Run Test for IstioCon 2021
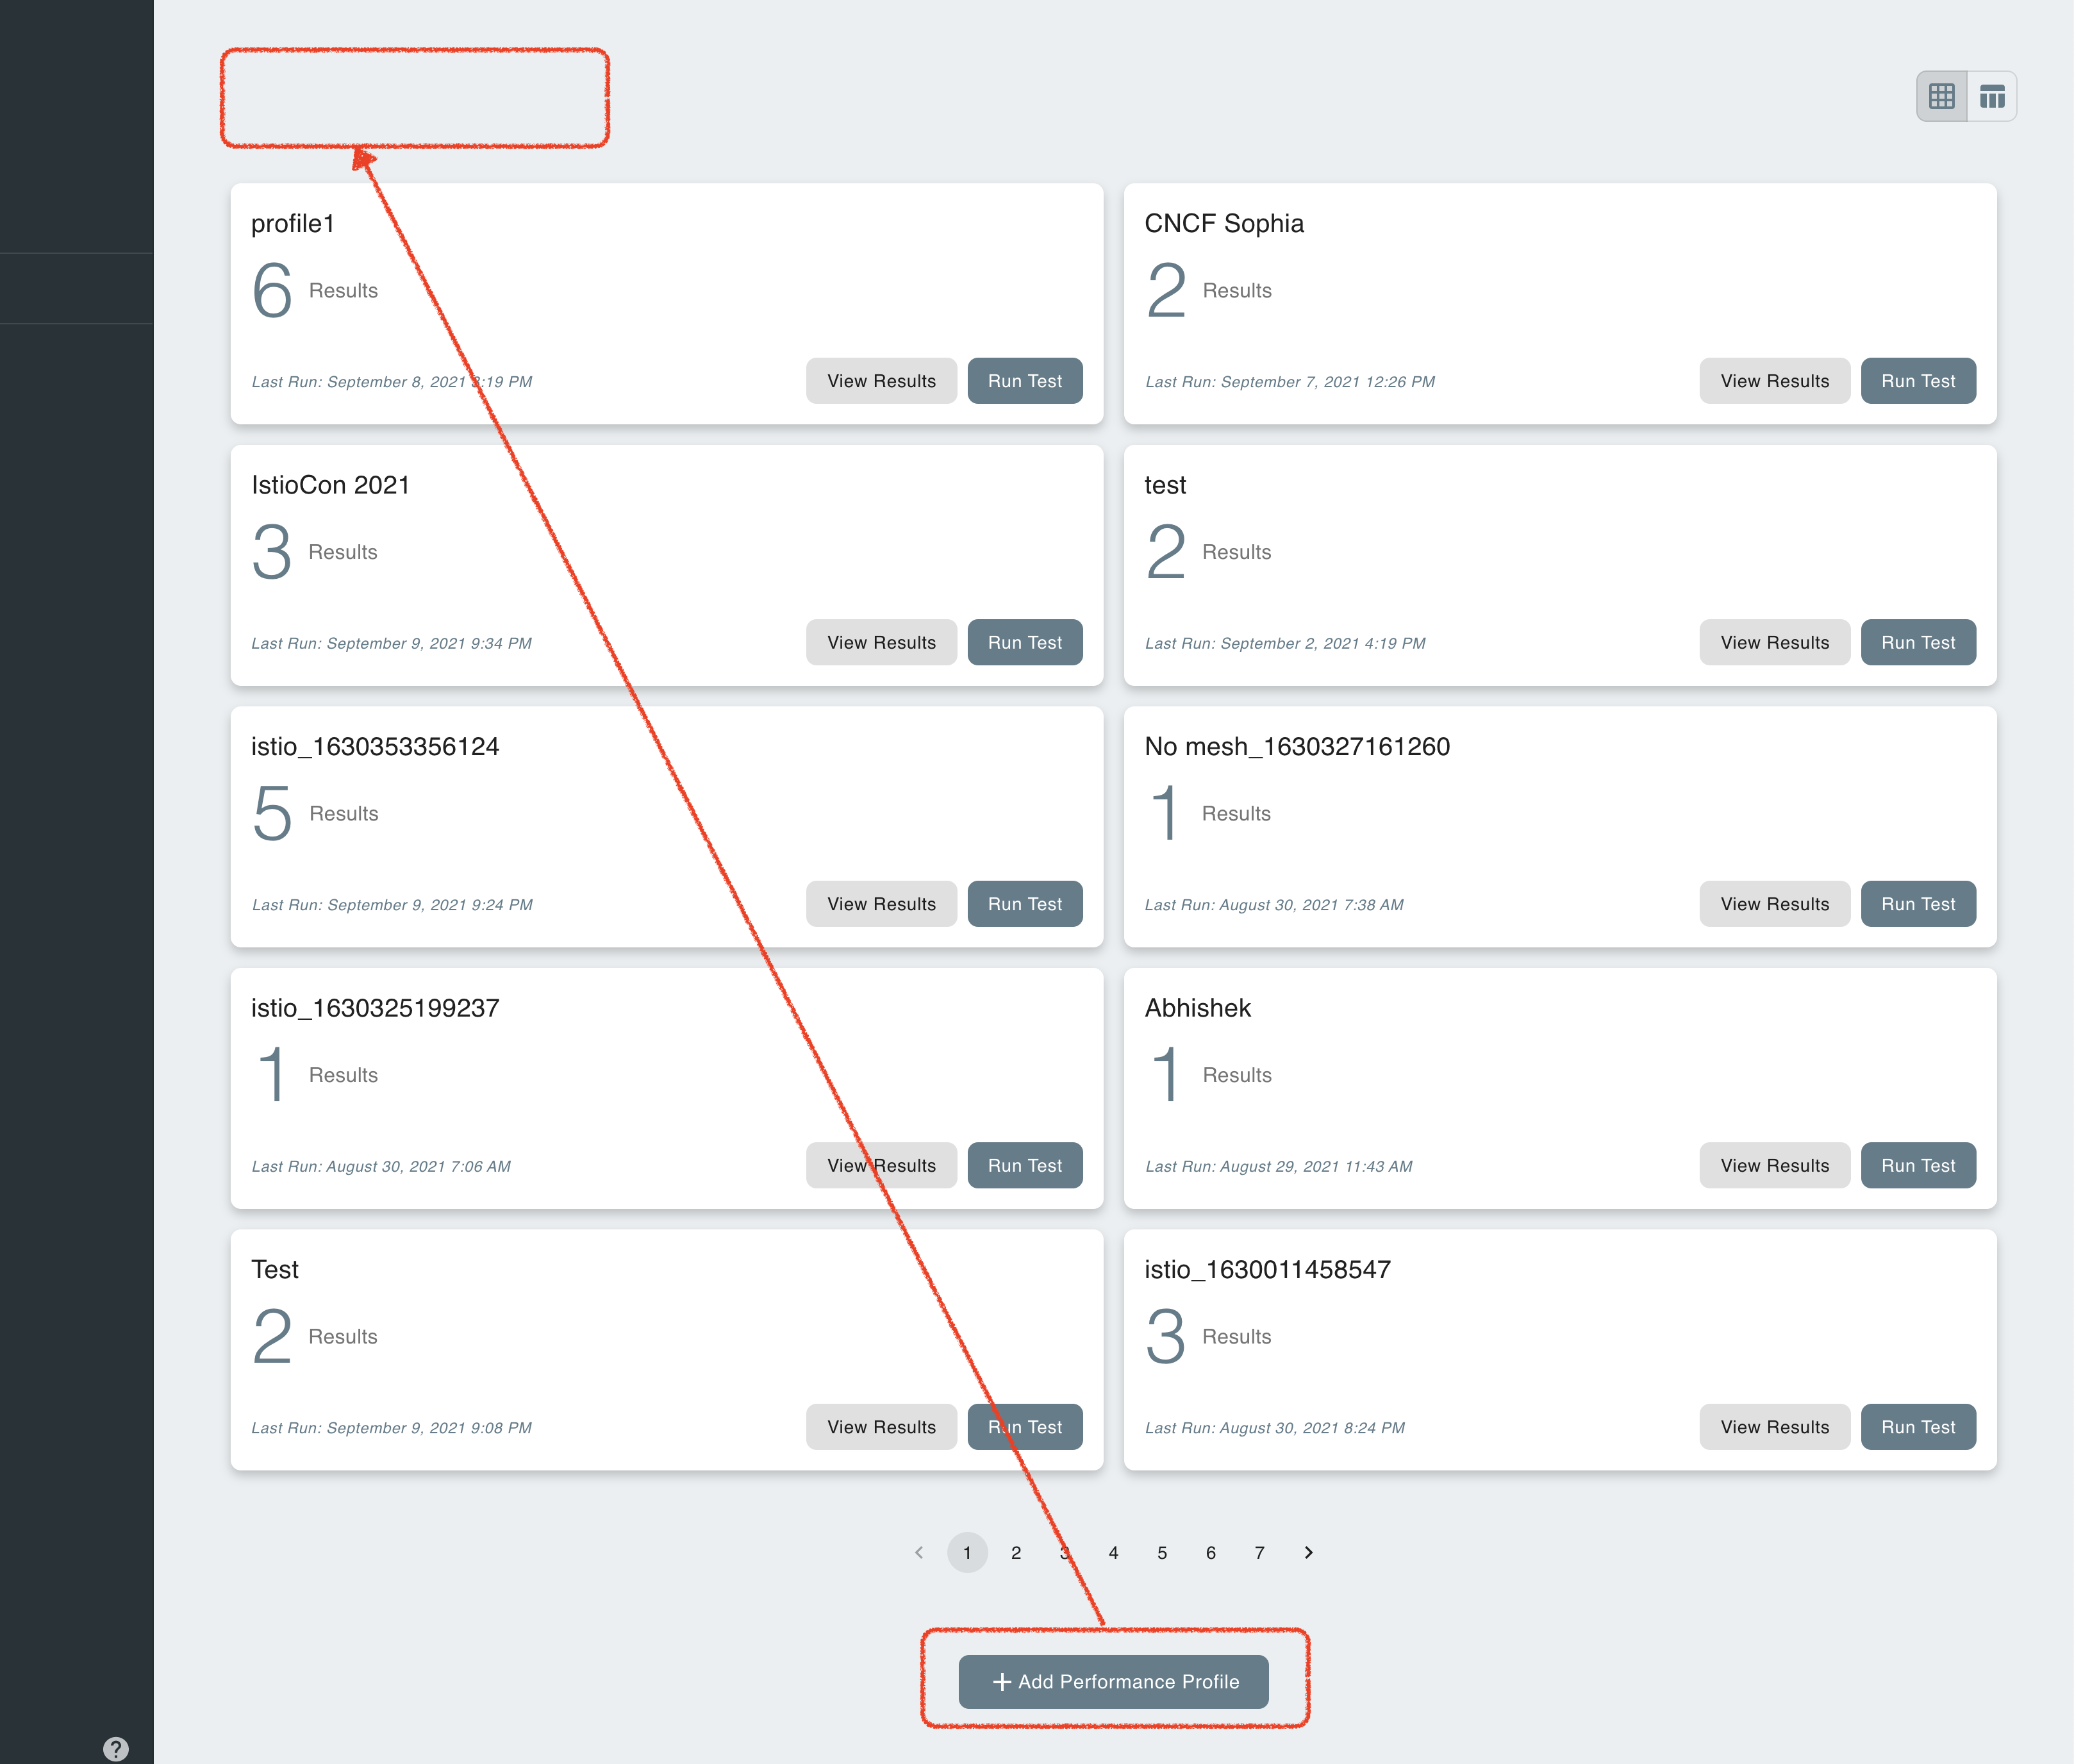This screenshot has height=1764, width=2074. (1024, 642)
